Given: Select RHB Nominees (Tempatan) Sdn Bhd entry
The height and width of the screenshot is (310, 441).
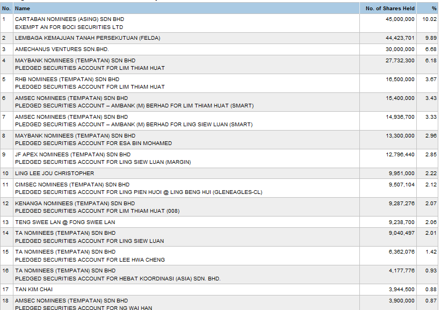Looking at the screenshot, I should click(x=67, y=80).
